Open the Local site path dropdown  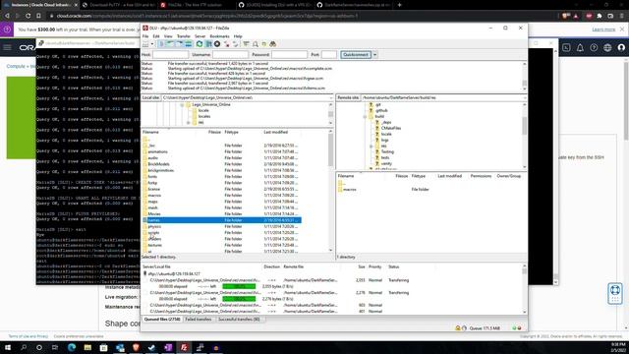331,97
